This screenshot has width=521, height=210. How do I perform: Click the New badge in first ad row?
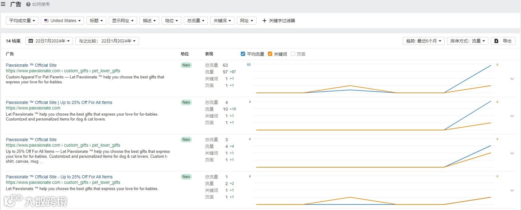pyautogui.click(x=186, y=65)
